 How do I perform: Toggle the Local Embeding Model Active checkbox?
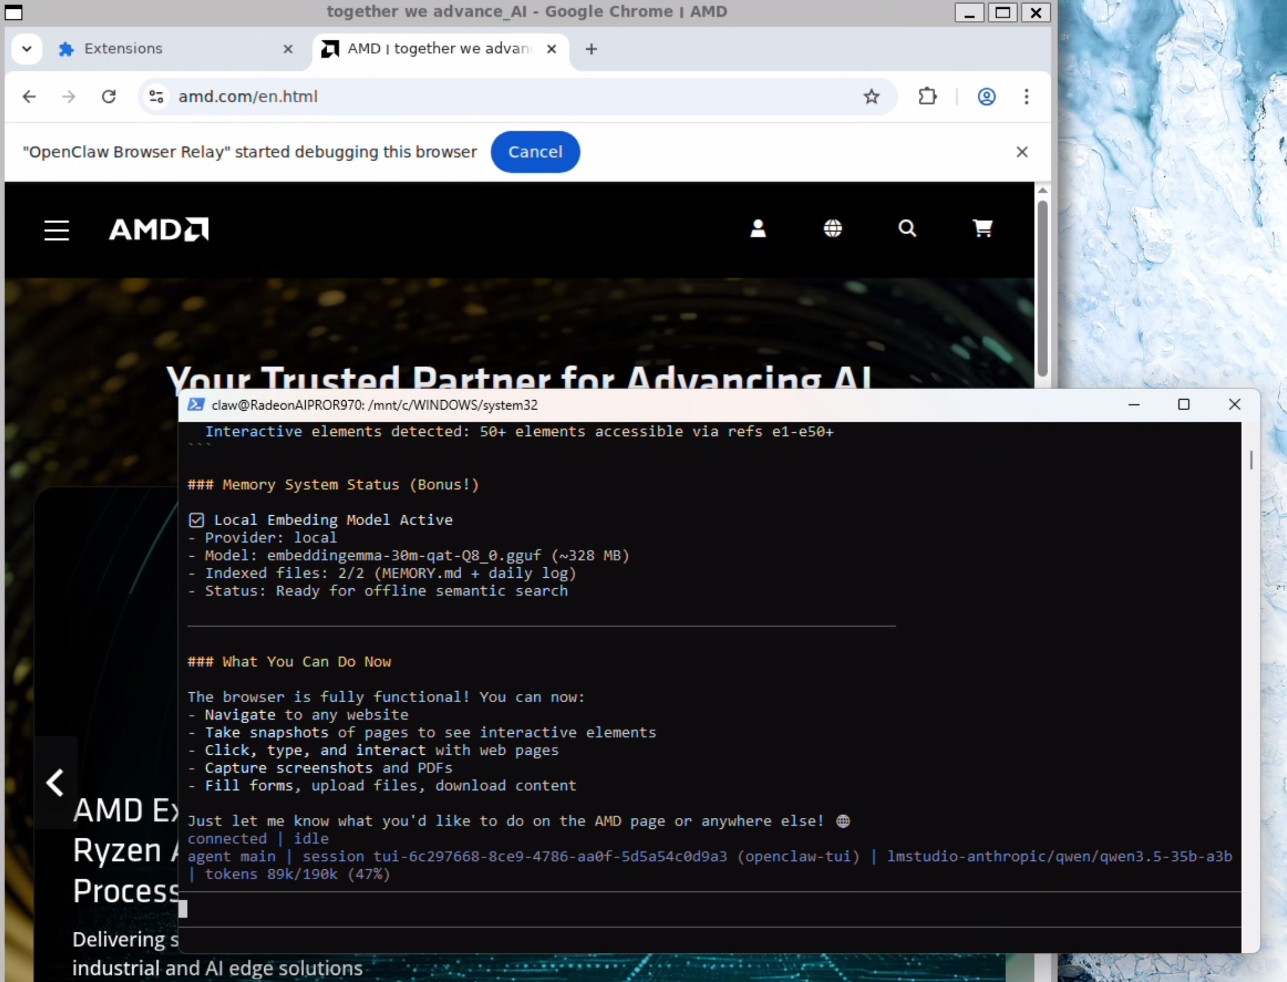196,520
